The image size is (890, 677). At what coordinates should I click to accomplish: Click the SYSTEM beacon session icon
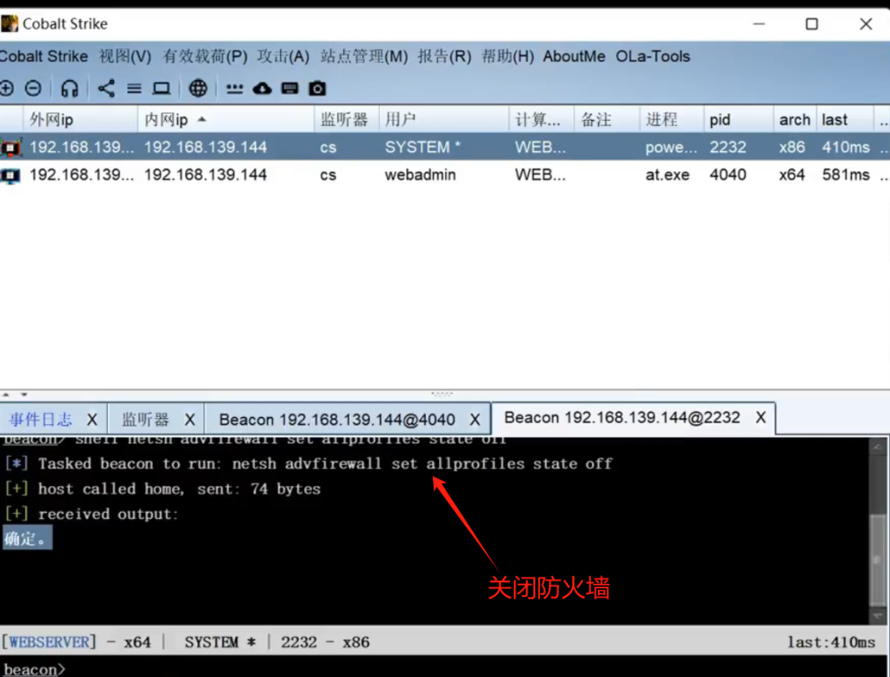[x=10, y=148]
